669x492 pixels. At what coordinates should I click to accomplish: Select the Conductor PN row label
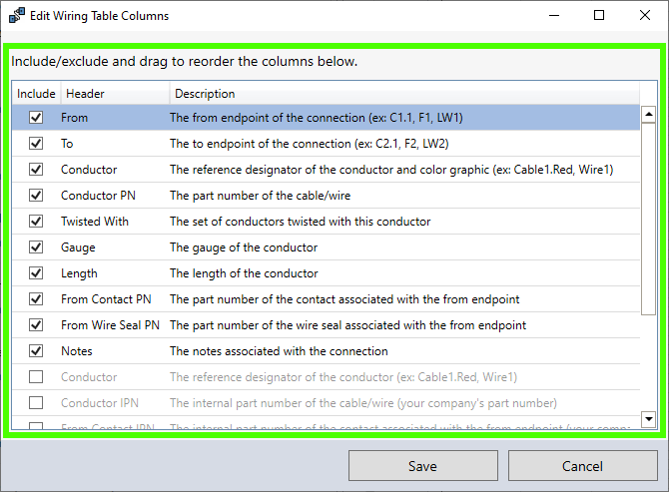98,196
